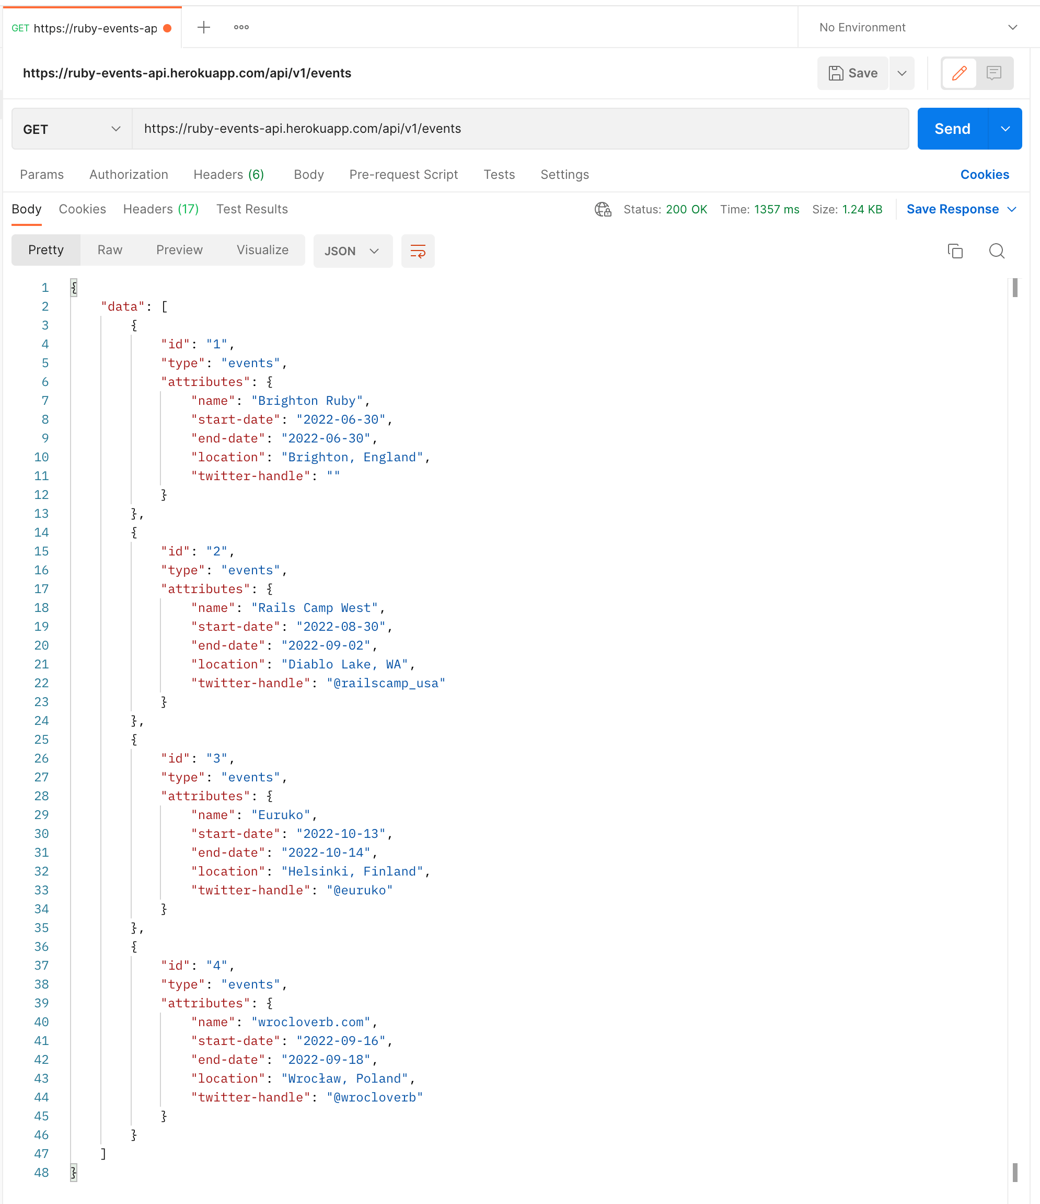The image size is (1040, 1204).
Task: Open the Cookies link
Action: [x=985, y=175]
